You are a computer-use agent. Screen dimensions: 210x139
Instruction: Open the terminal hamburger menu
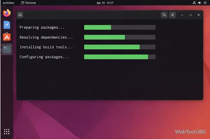(x=173, y=15)
